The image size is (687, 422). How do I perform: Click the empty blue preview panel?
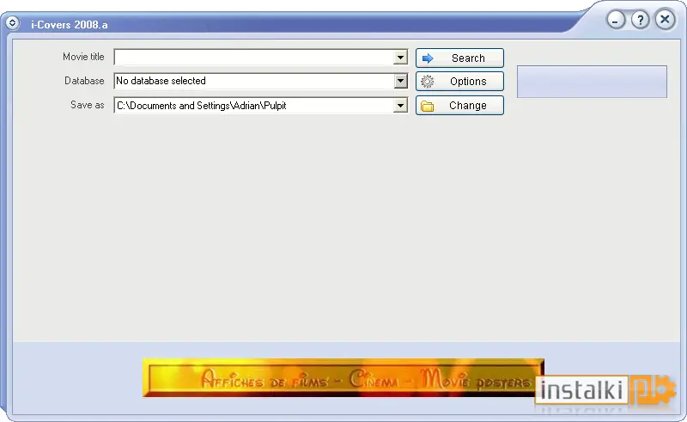(x=592, y=82)
